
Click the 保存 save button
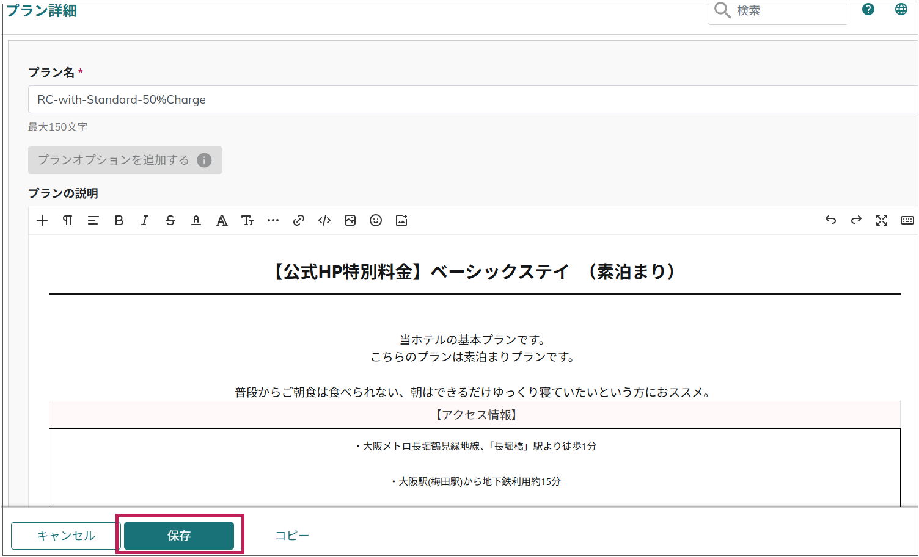pos(179,536)
